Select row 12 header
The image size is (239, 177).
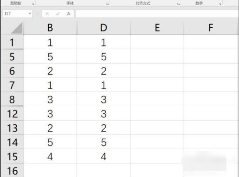(12, 114)
